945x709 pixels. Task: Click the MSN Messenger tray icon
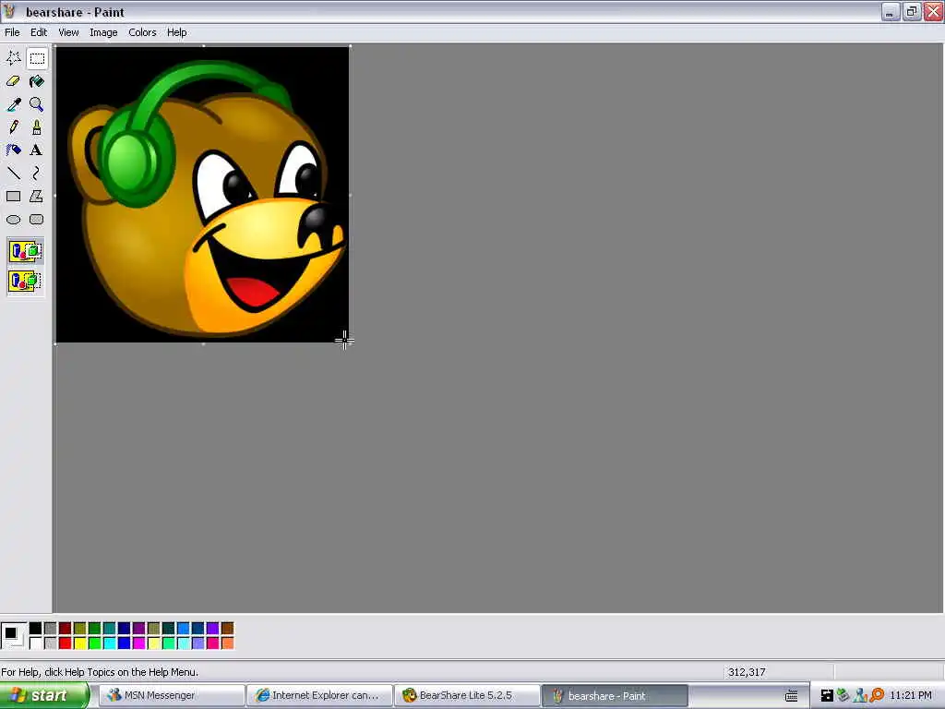[860, 696]
